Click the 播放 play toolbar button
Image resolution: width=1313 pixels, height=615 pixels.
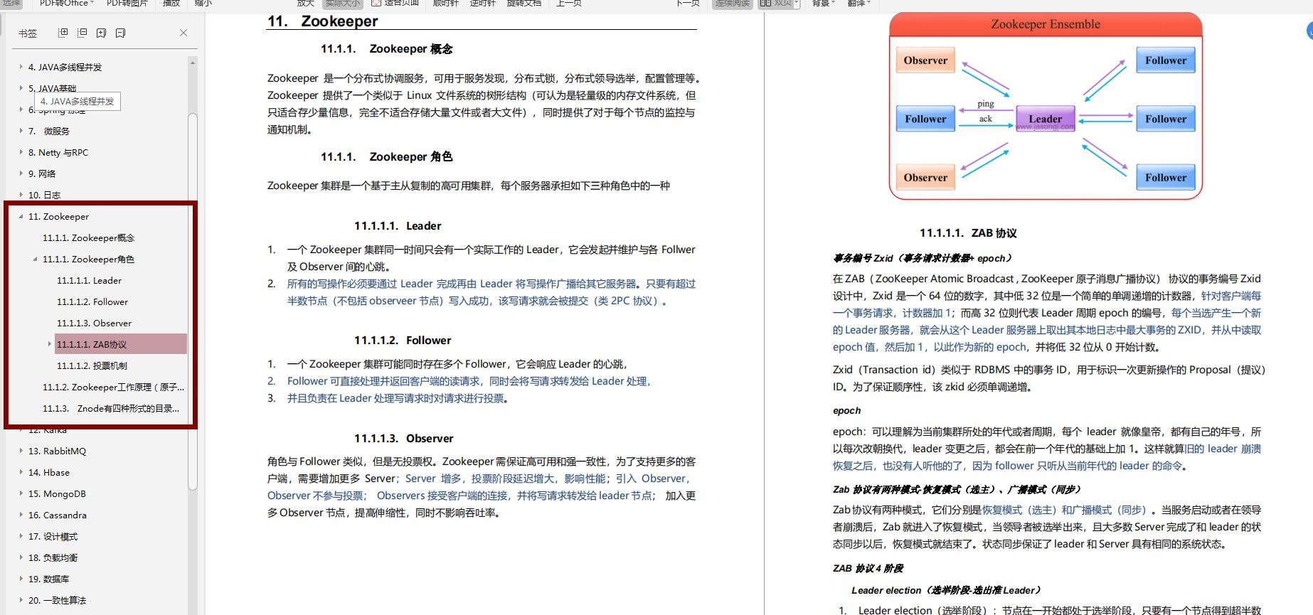click(x=171, y=3)
